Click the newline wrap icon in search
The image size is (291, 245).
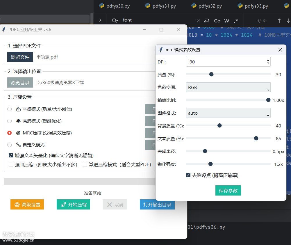click(x=206, y=21)
